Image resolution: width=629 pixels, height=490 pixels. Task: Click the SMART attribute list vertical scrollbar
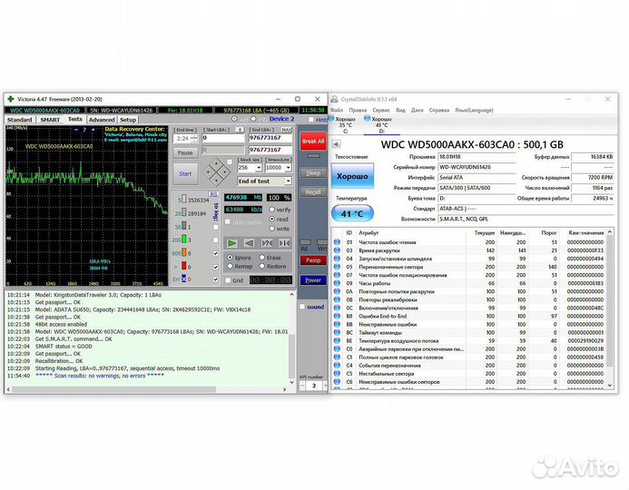[610, 310]
